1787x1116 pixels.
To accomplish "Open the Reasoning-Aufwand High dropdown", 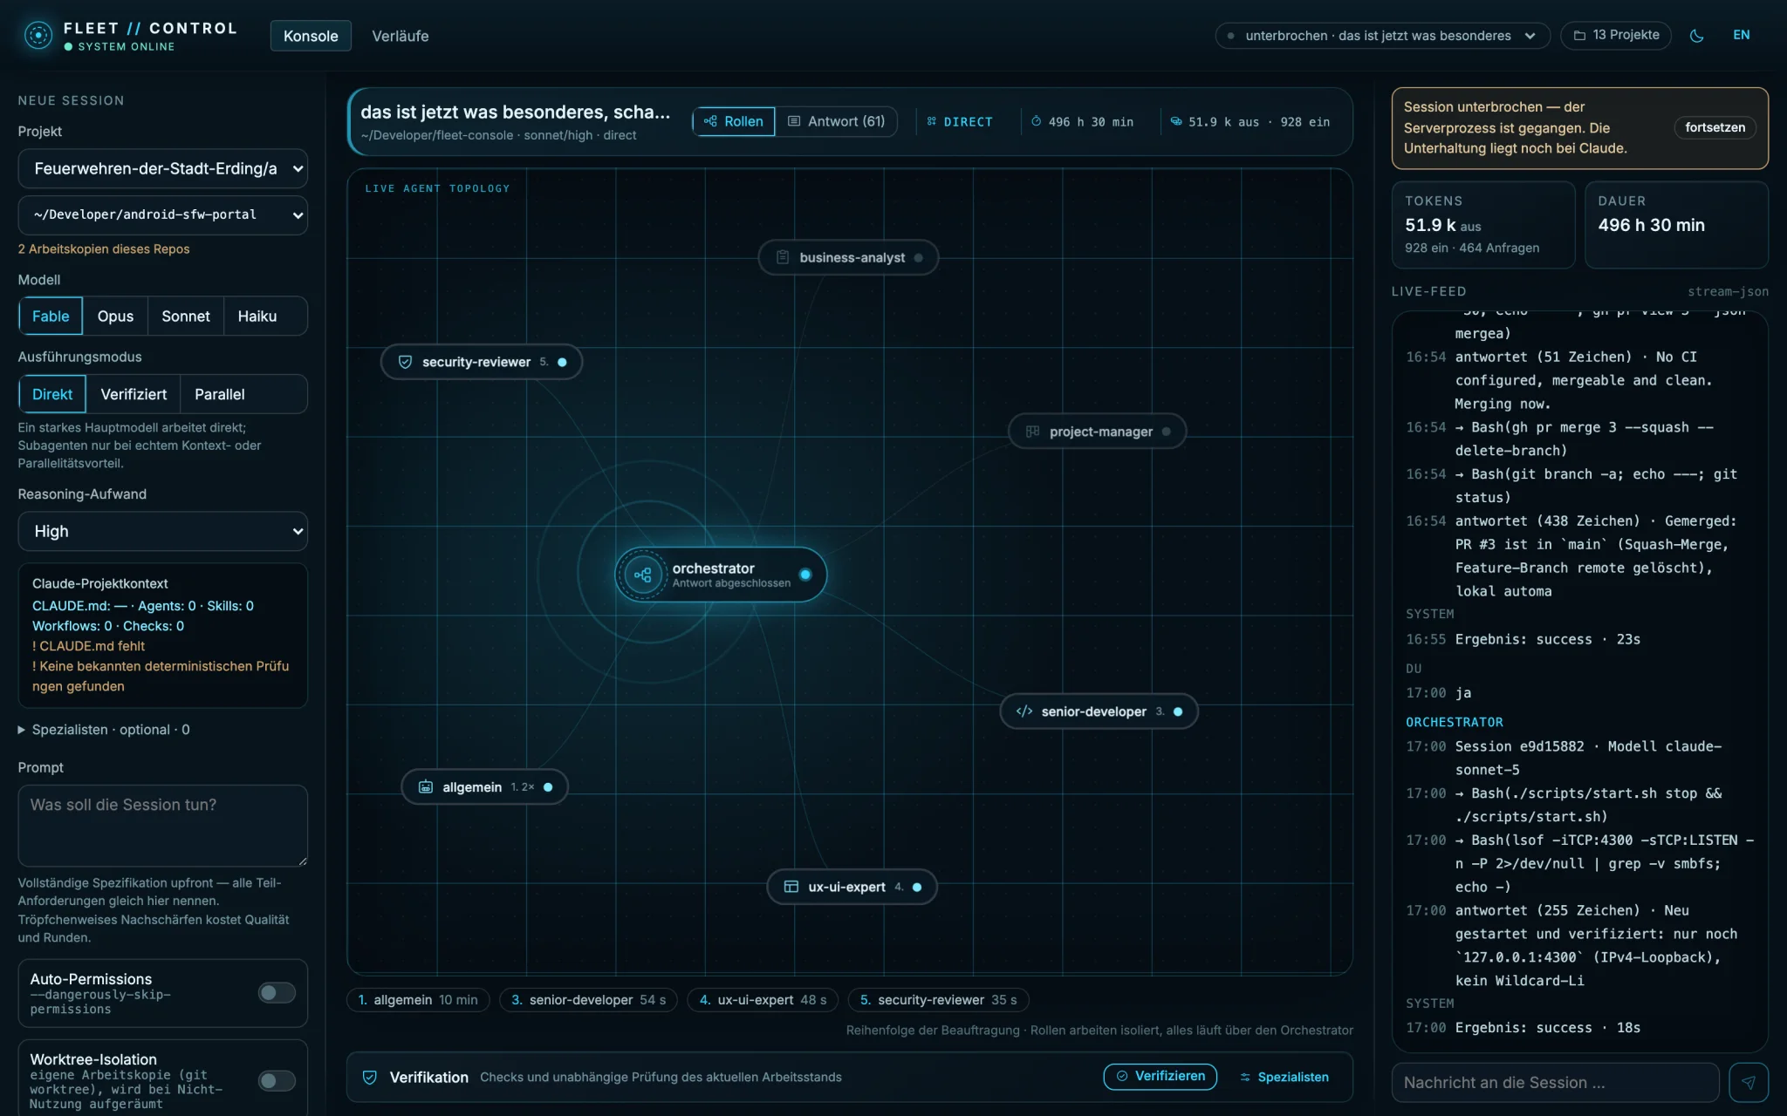I will pos(163,532).
